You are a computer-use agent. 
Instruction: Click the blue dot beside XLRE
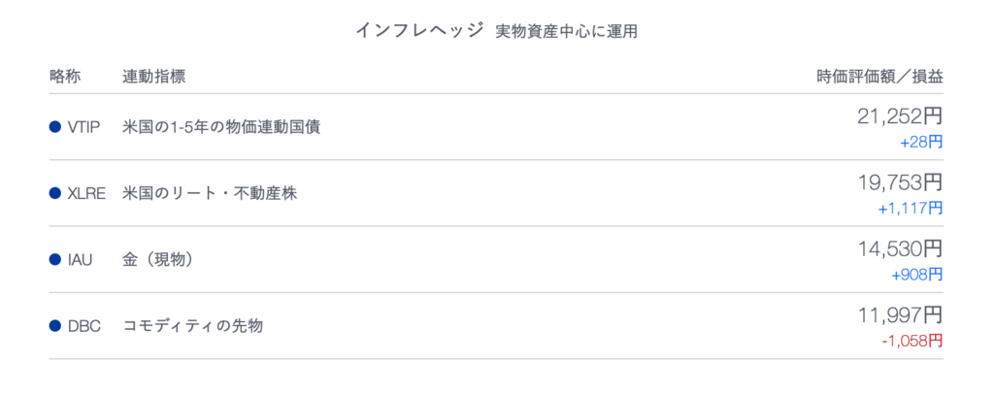tap(54, 193)
